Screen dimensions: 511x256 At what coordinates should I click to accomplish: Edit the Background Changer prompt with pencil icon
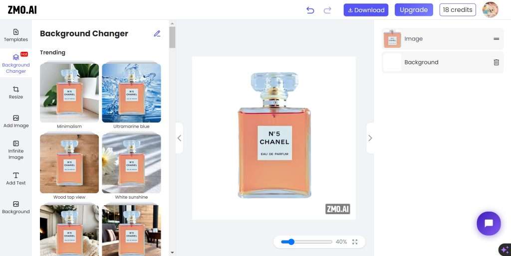click(x=157, y=33)
